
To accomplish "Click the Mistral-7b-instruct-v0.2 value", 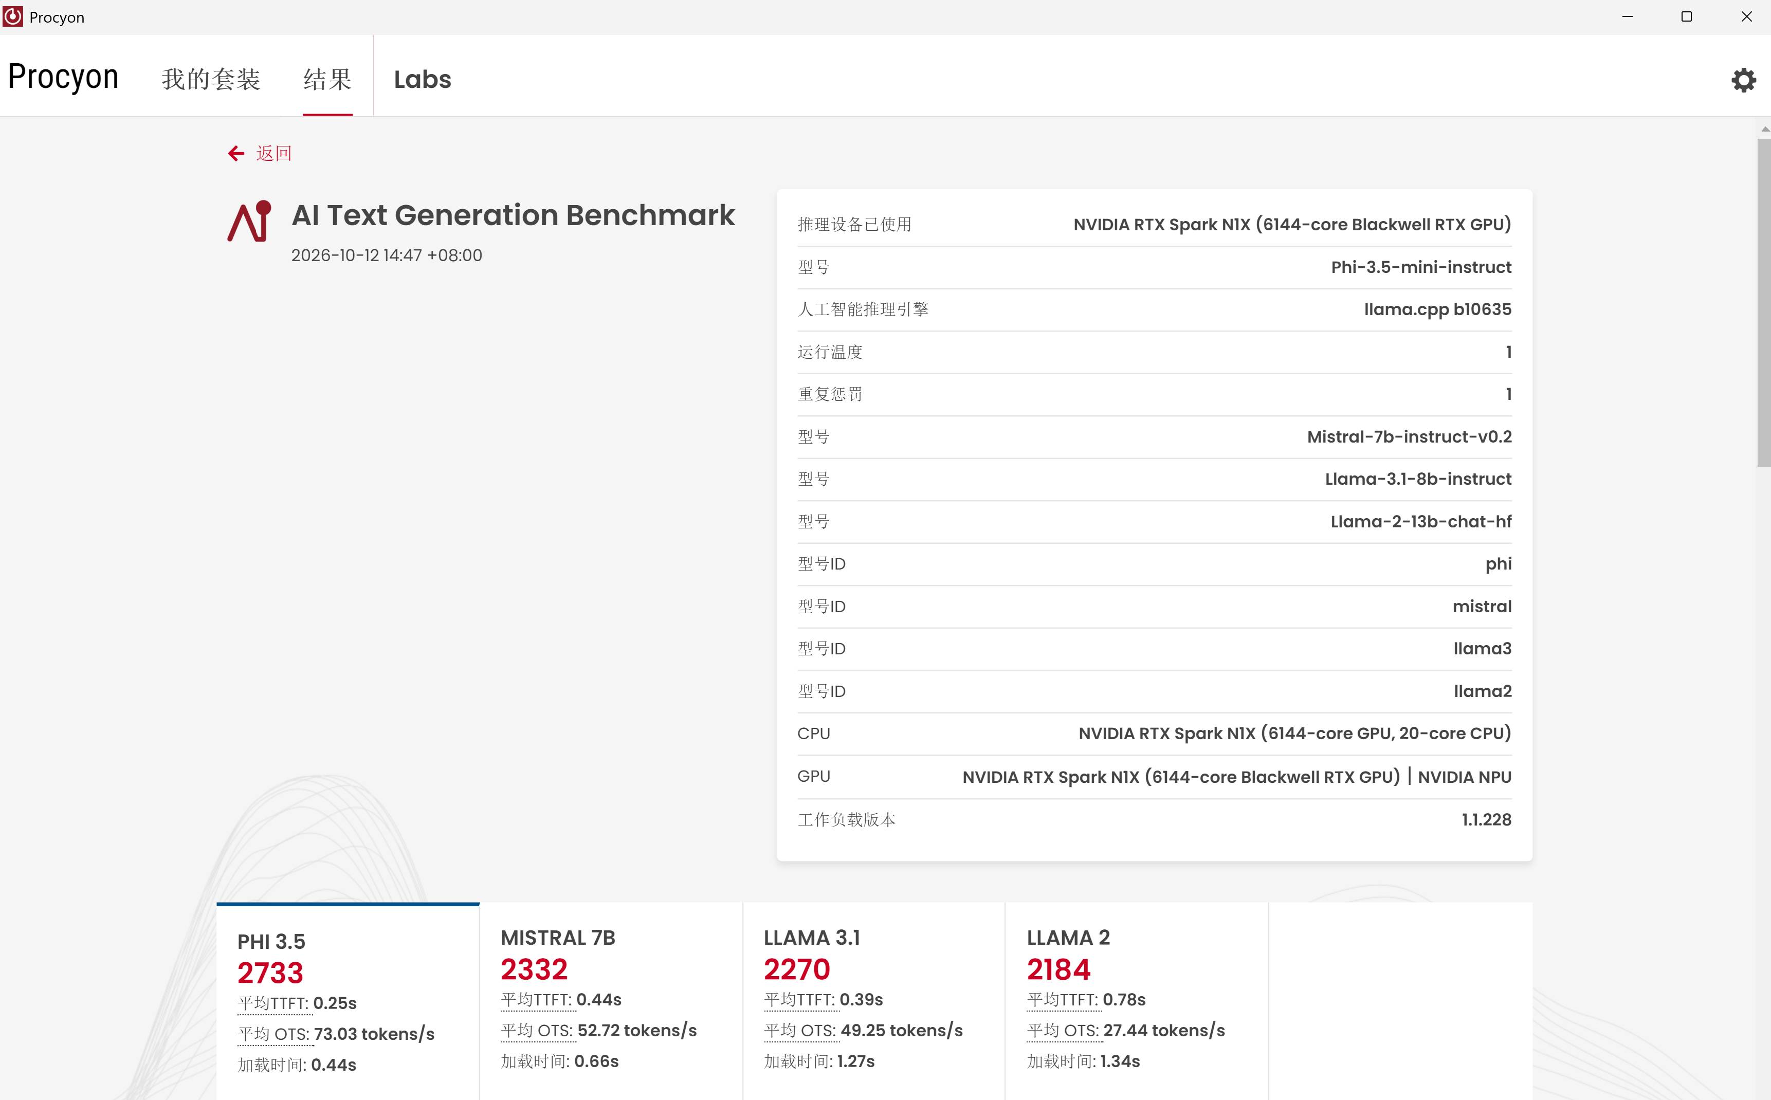I will (x=1410, y=436).
